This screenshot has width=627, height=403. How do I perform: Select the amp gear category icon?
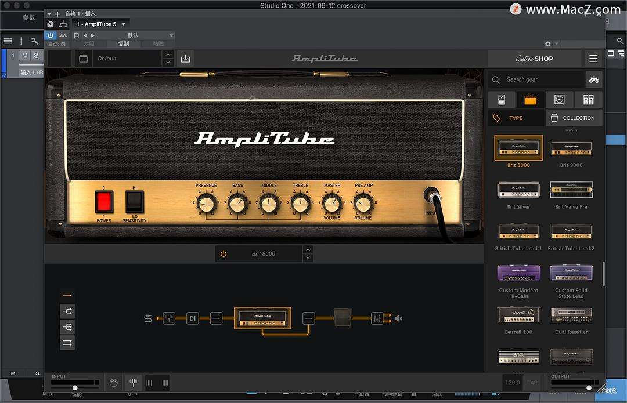point(530,100)
